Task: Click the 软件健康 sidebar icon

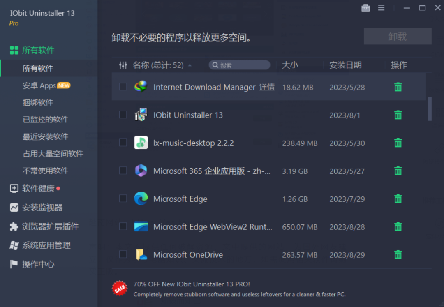Action: pyautogui.click(x=14, y=189)
